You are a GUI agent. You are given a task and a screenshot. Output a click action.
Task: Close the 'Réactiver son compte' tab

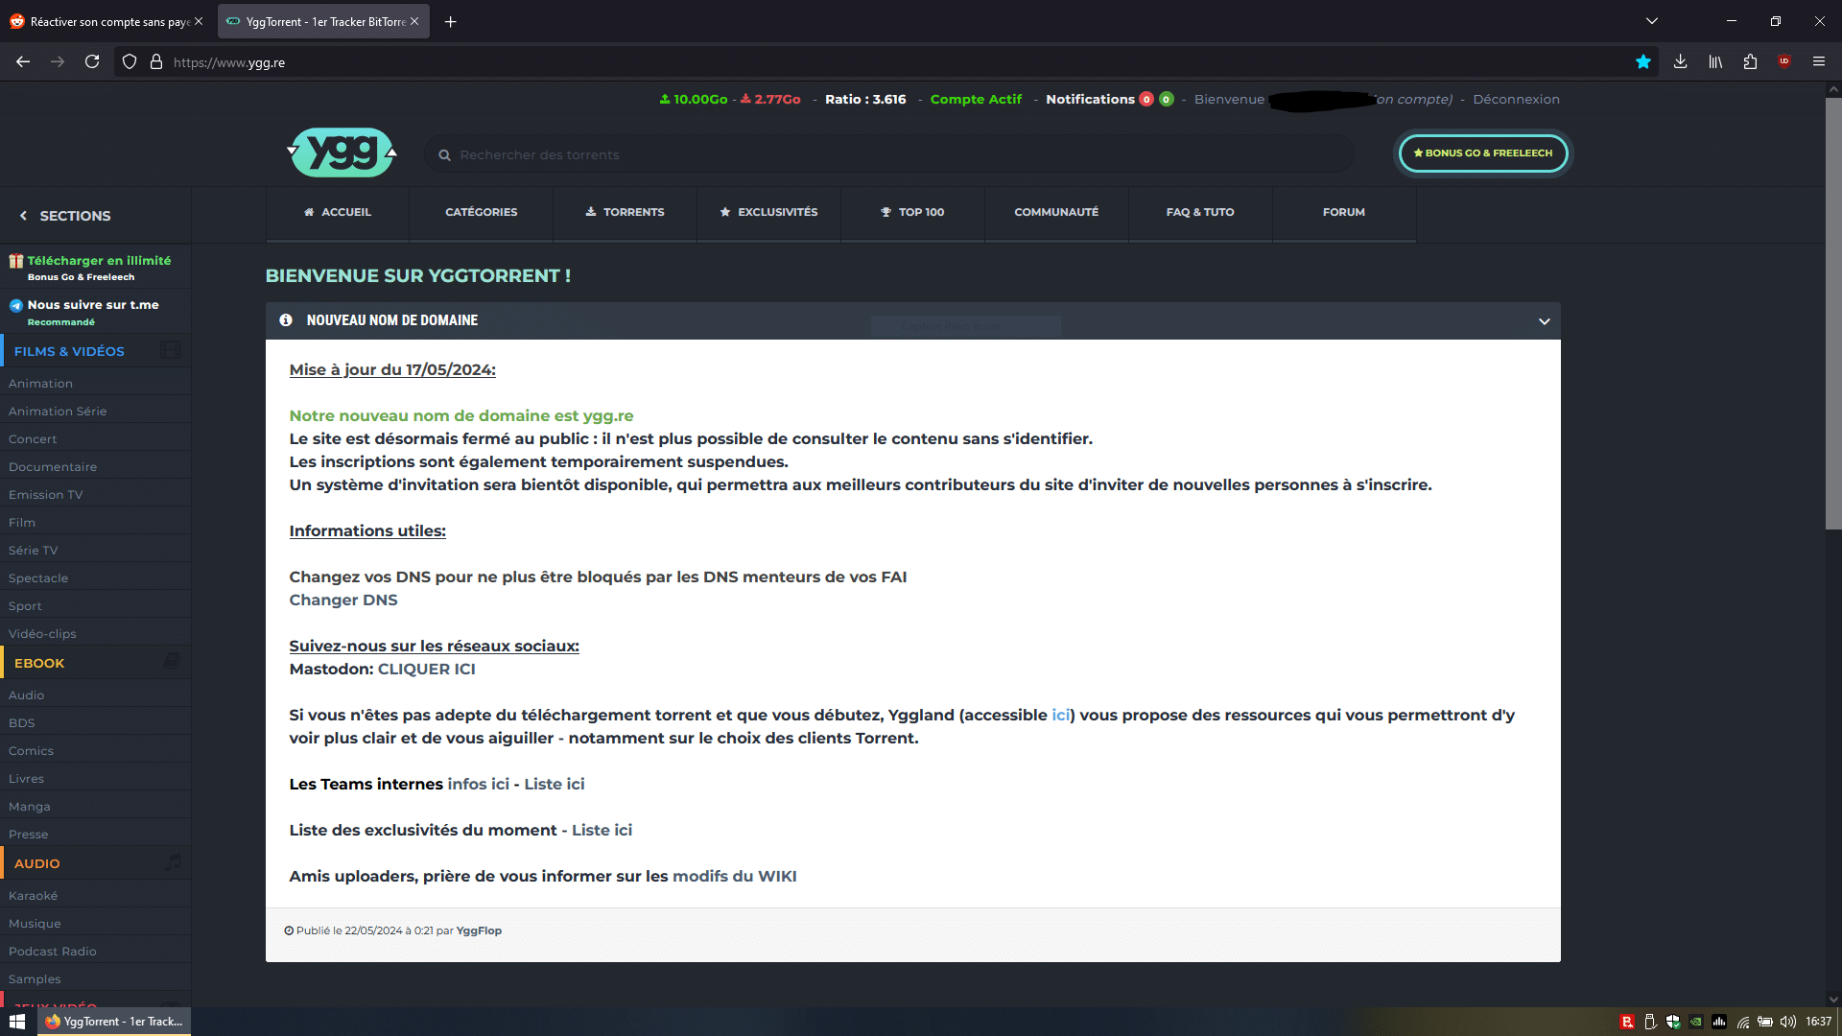[199, 21]
